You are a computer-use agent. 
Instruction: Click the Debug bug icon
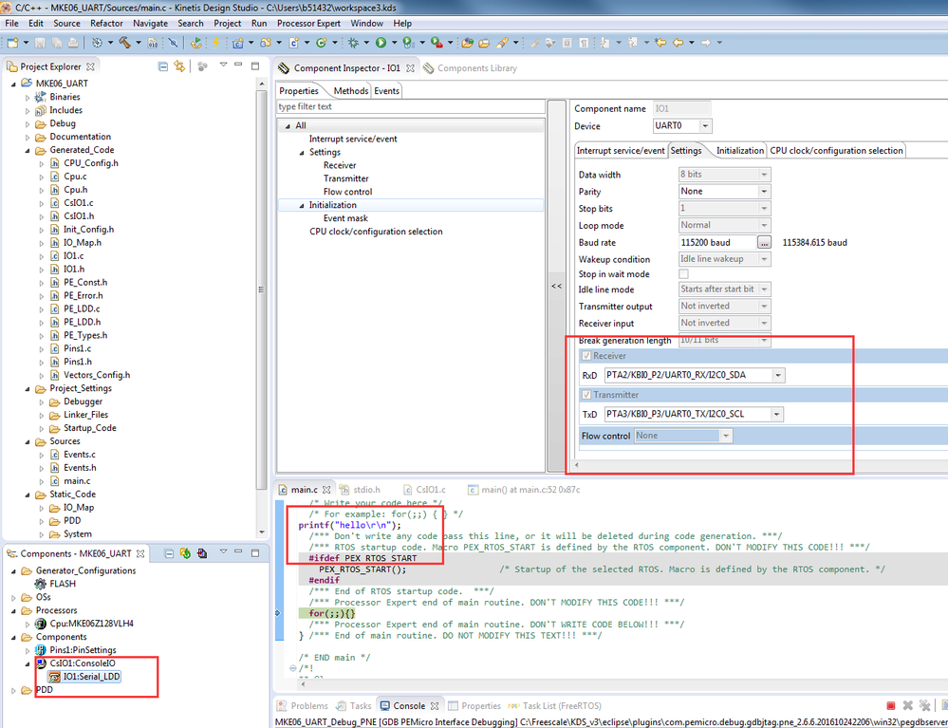pyautogui.click(x=353, y=43)
